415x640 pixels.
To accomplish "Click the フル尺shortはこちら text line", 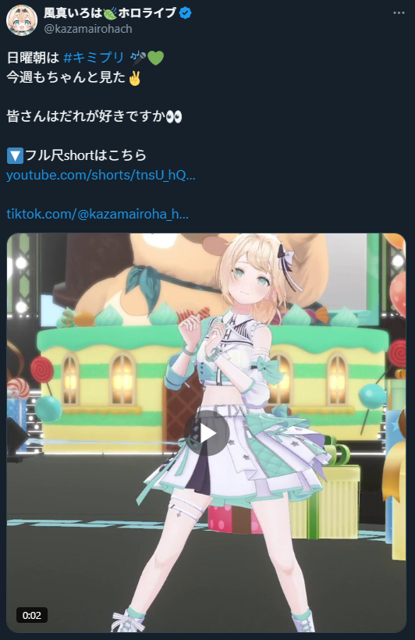I will click(85, 155).
